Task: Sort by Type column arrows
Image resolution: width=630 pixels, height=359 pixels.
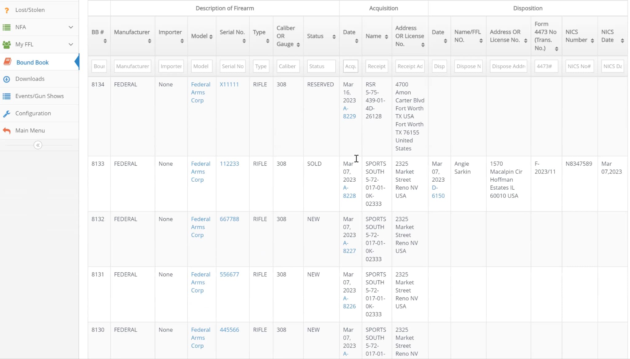Action: click(268, 41)
